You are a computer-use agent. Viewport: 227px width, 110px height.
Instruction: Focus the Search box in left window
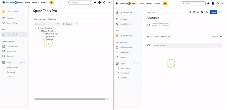[80, 3]
